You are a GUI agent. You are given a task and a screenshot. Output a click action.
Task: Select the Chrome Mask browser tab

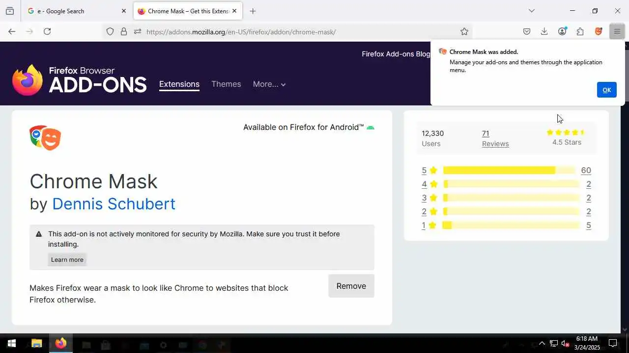pyautogui.click(x=188, y=11)
